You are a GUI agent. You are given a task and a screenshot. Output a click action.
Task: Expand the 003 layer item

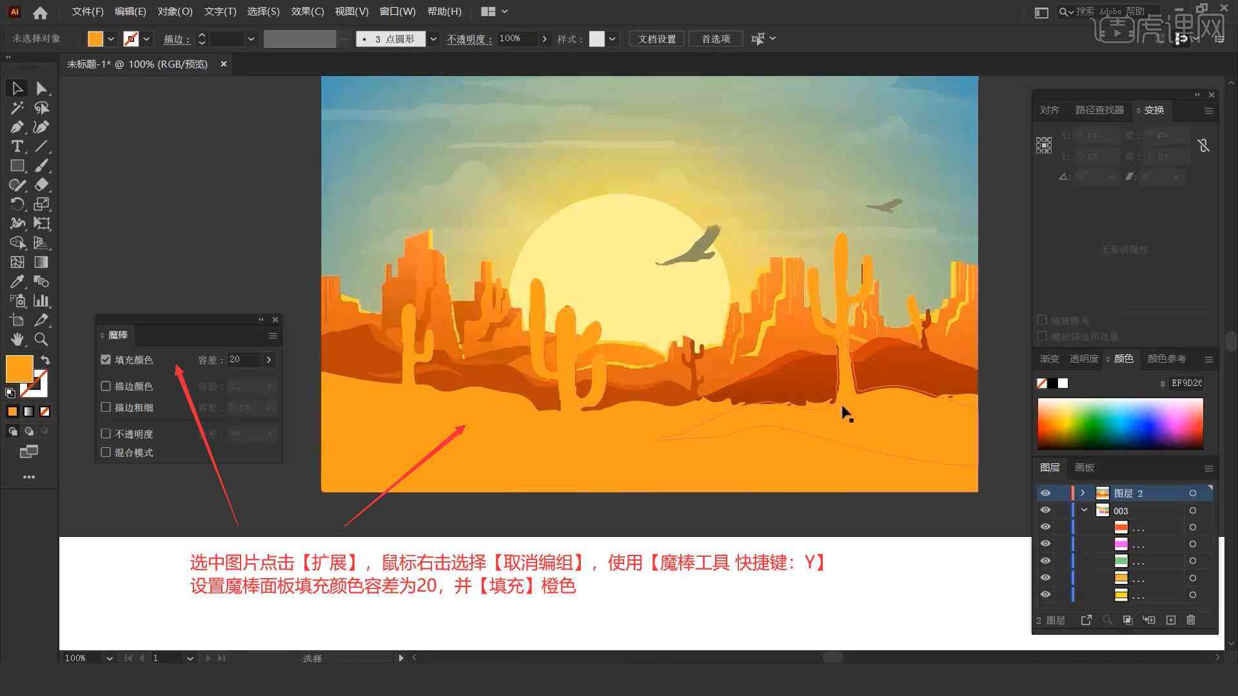tap(1085, 510)
